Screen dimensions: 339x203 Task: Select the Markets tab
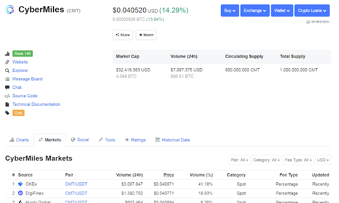click(x=50, y=140)
